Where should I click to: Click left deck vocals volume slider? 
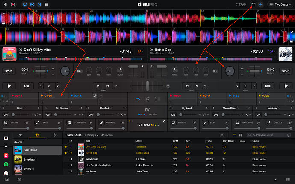tap(111, 129)
